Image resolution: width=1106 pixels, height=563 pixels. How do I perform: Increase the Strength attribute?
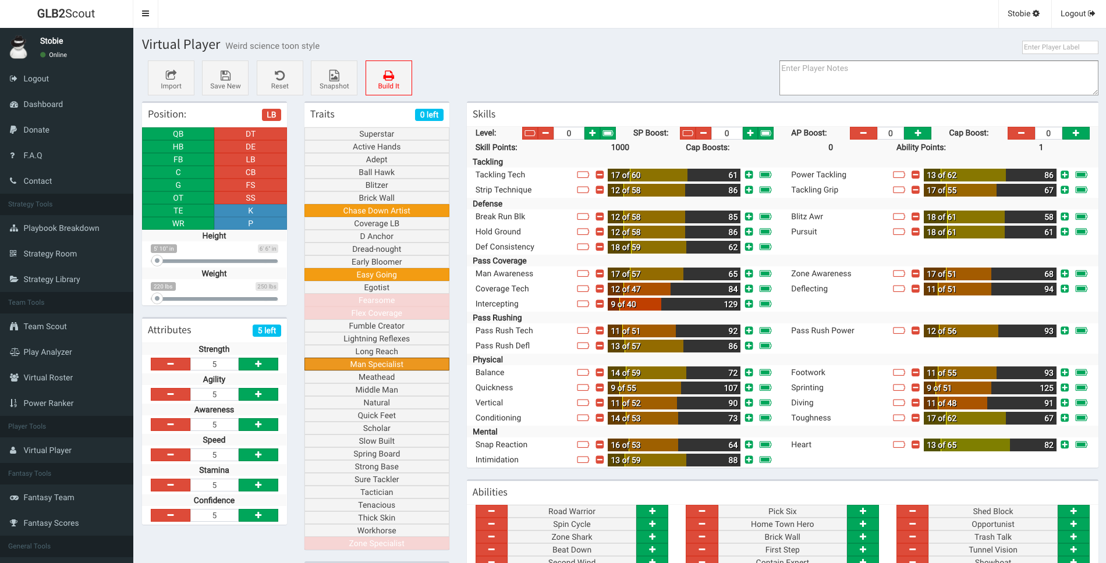click(x=258, y=364)
